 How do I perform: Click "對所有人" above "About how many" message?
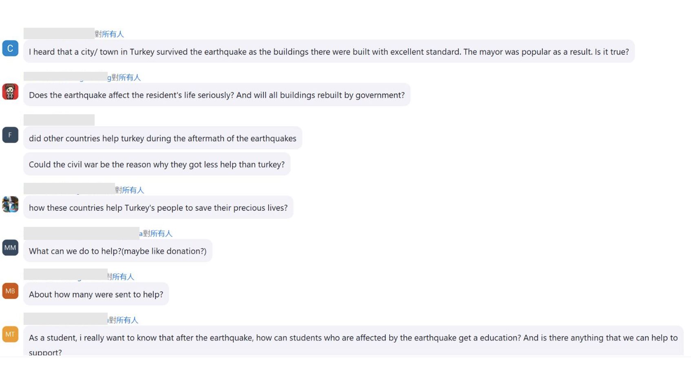point(121,277)
